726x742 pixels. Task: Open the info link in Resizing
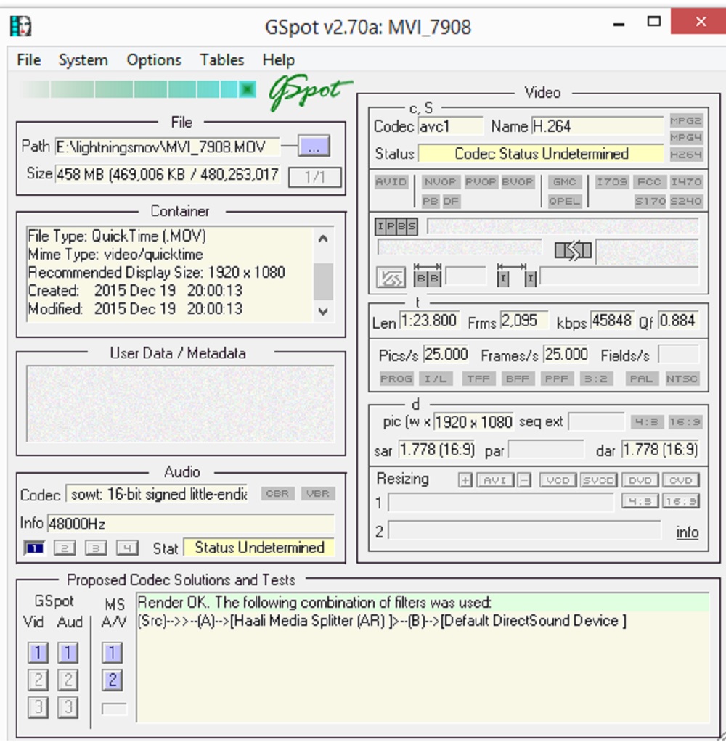tap(688, 532)
